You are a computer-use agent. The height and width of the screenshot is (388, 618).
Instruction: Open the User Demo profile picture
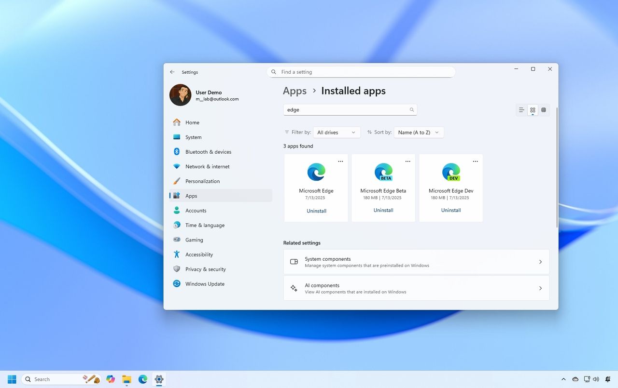(181, 95)
